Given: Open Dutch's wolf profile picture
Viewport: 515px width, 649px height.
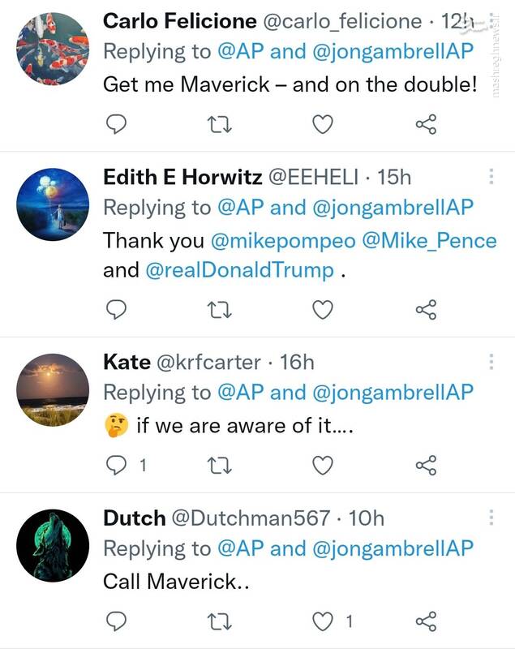Looking at the screenshot, I should pyautogui.click(x=52, y=545).
